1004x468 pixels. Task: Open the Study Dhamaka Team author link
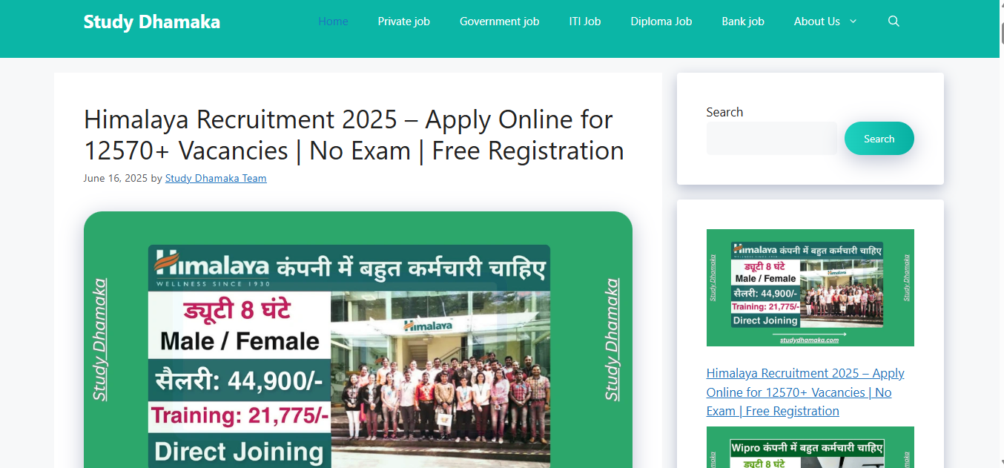pos(216,178)
